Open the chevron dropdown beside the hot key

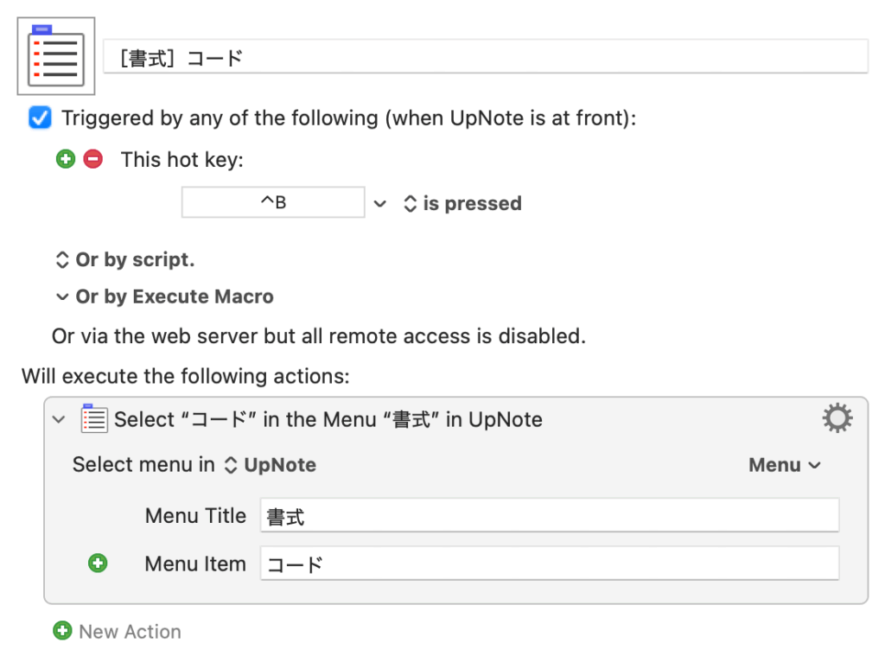[379, 204]
